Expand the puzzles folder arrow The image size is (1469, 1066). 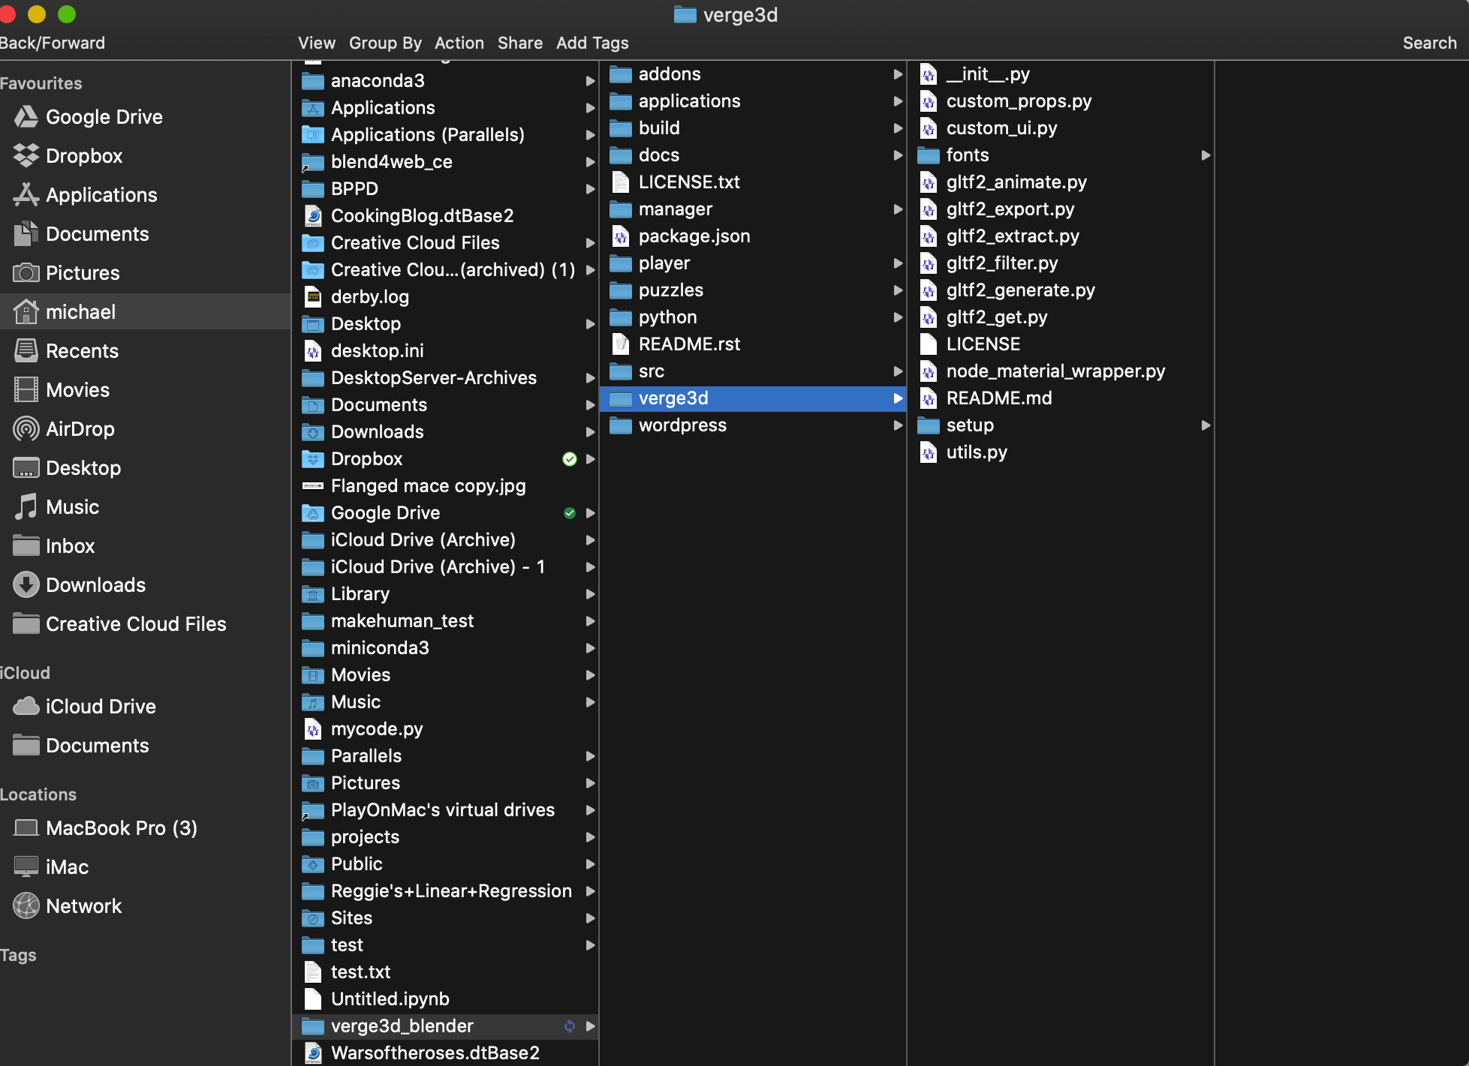[x=898, y=290]
